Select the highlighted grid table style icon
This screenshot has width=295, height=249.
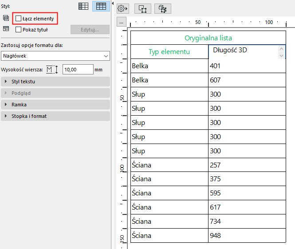(101, 6)
